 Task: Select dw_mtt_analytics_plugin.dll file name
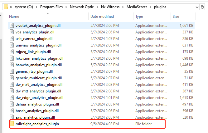pyautogui.click(x=38, y=91)
